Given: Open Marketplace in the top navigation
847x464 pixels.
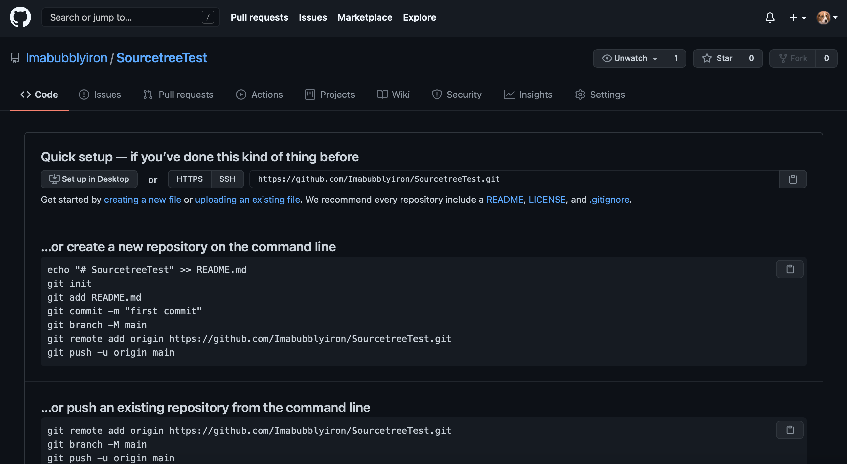Looking at the screenshot, I should click(365, 17).
